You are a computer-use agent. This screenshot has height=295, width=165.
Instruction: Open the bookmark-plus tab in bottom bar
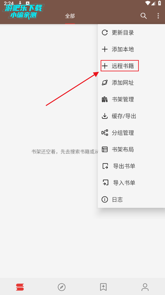coord(103,287)
